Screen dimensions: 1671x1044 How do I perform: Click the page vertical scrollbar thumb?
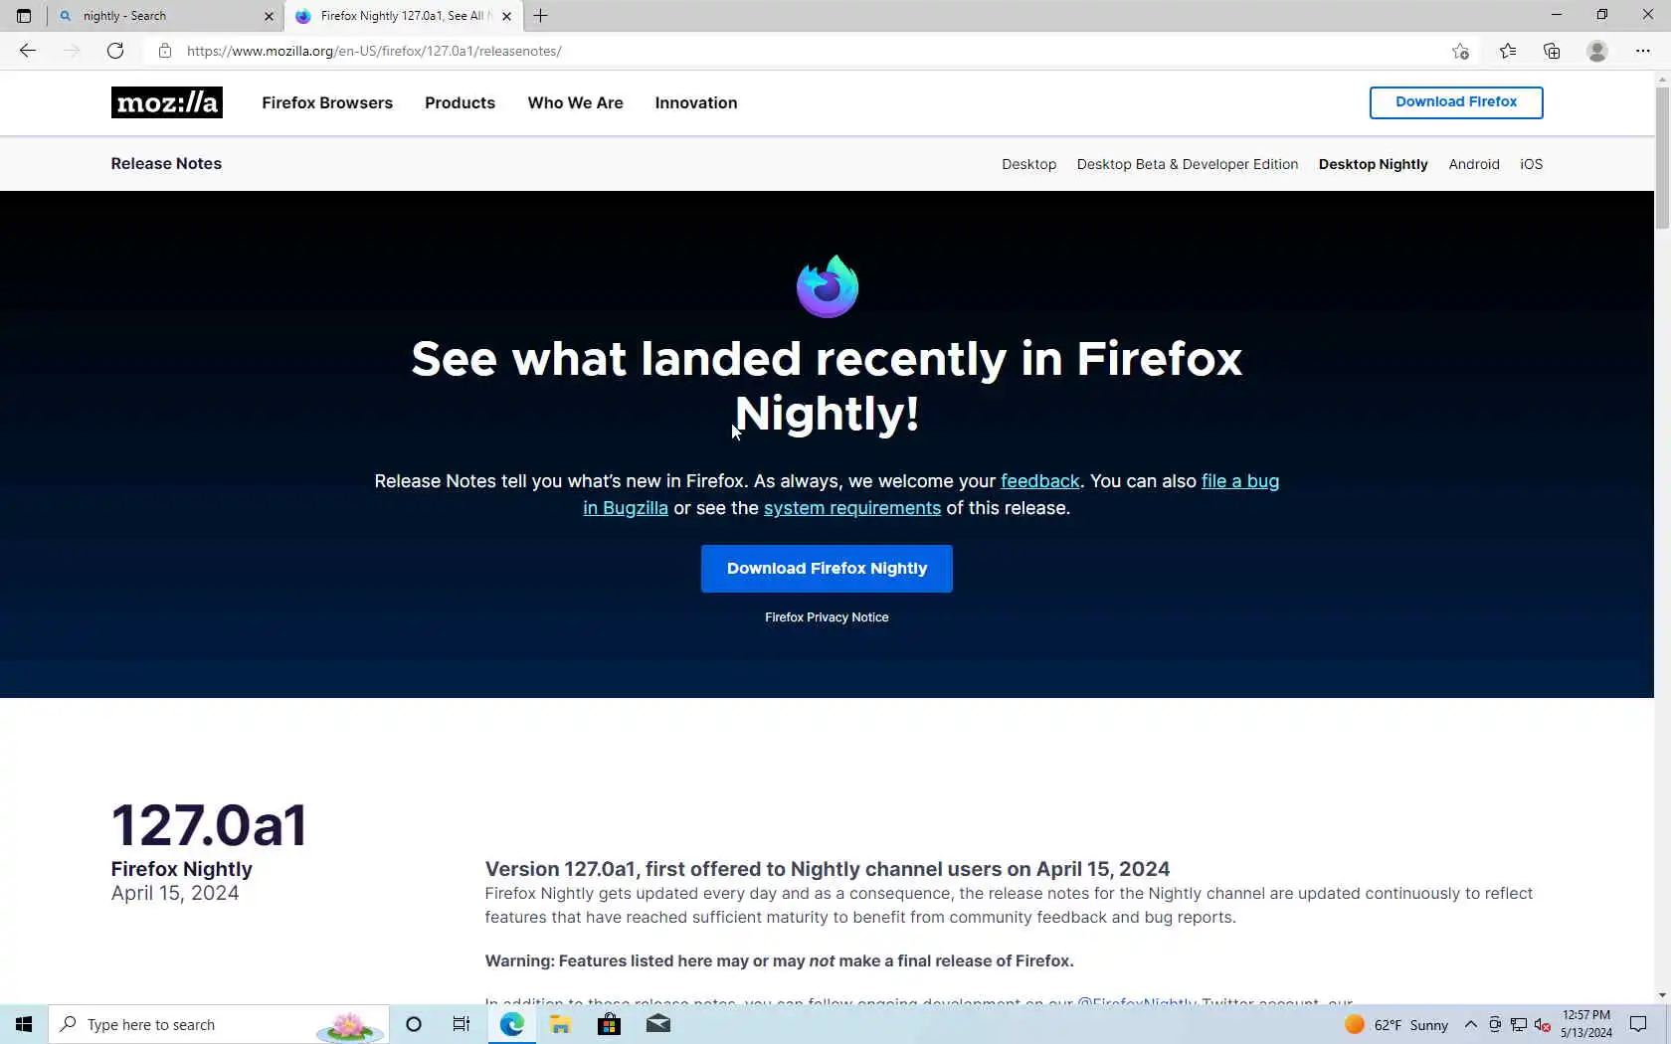(1662, 158)
